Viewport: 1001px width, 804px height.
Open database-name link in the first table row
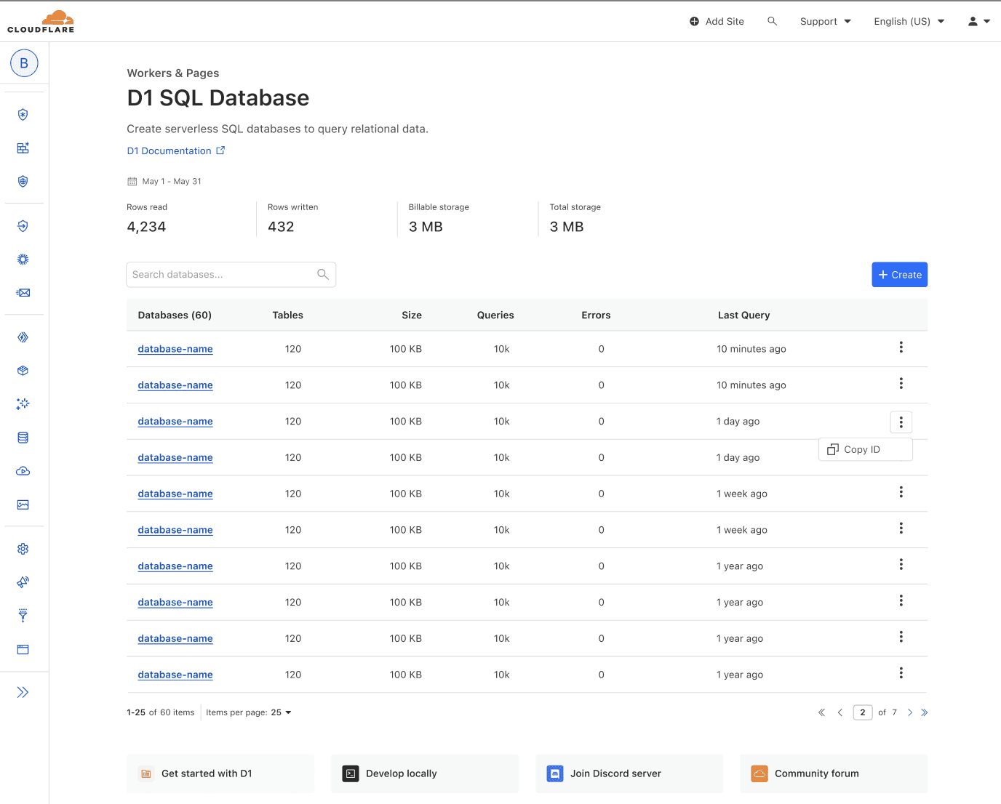pyautogui.click(x=175, y=349)
